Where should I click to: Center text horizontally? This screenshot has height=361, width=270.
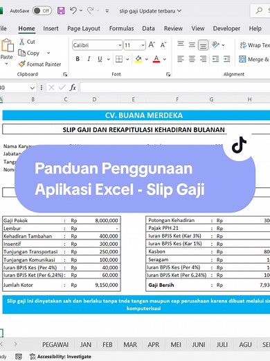click(x=192, y=59)
